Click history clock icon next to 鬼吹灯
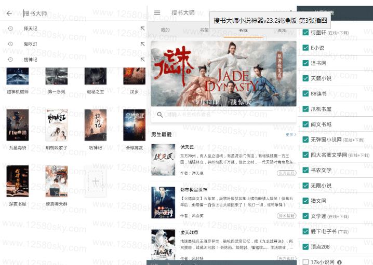The width and height of the screenshot is (373, 265). (10, 44)
